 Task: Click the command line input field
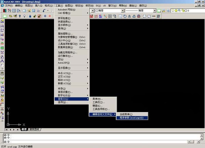pos(102,141)
